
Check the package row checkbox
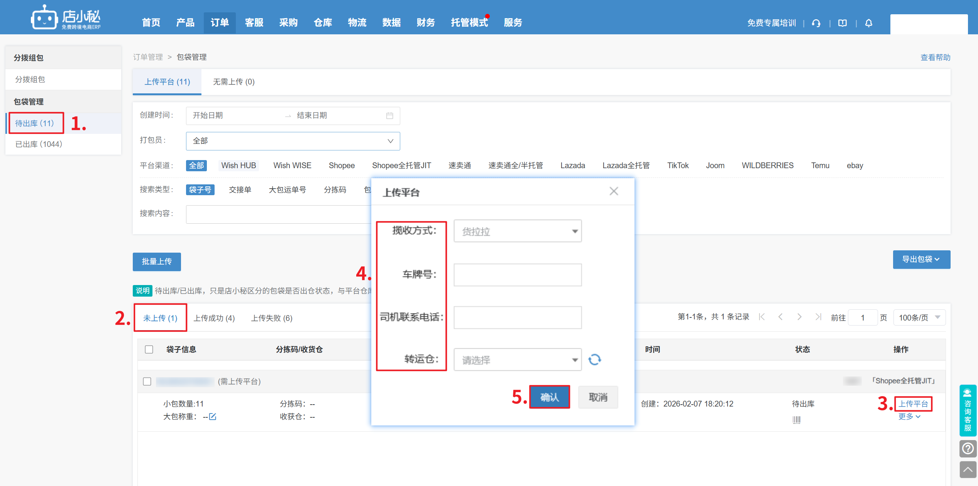[x=147, y=381]
